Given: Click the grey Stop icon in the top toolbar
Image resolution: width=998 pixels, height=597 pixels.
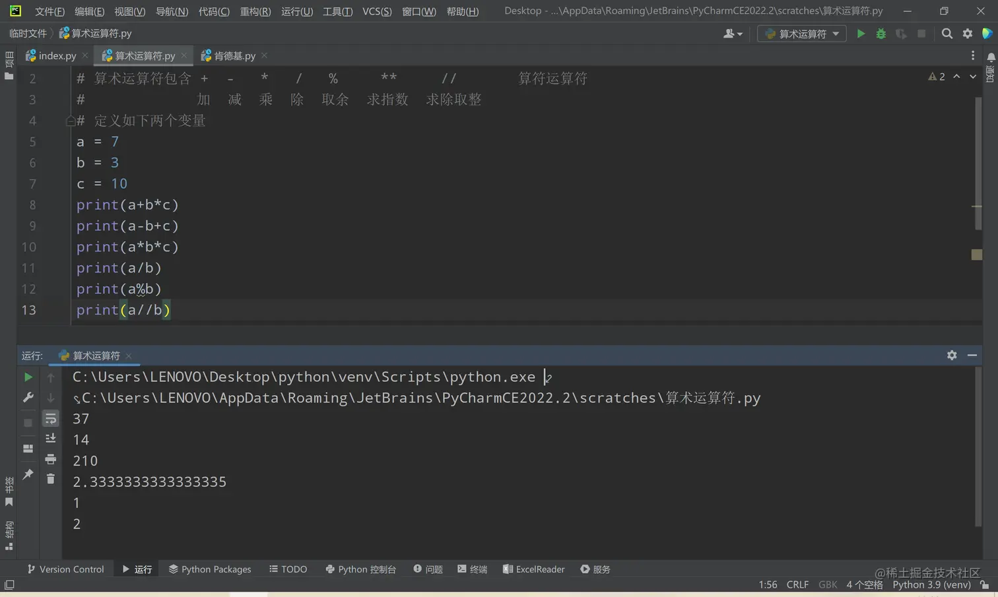Looking at the screenshot, I should 921,34.
